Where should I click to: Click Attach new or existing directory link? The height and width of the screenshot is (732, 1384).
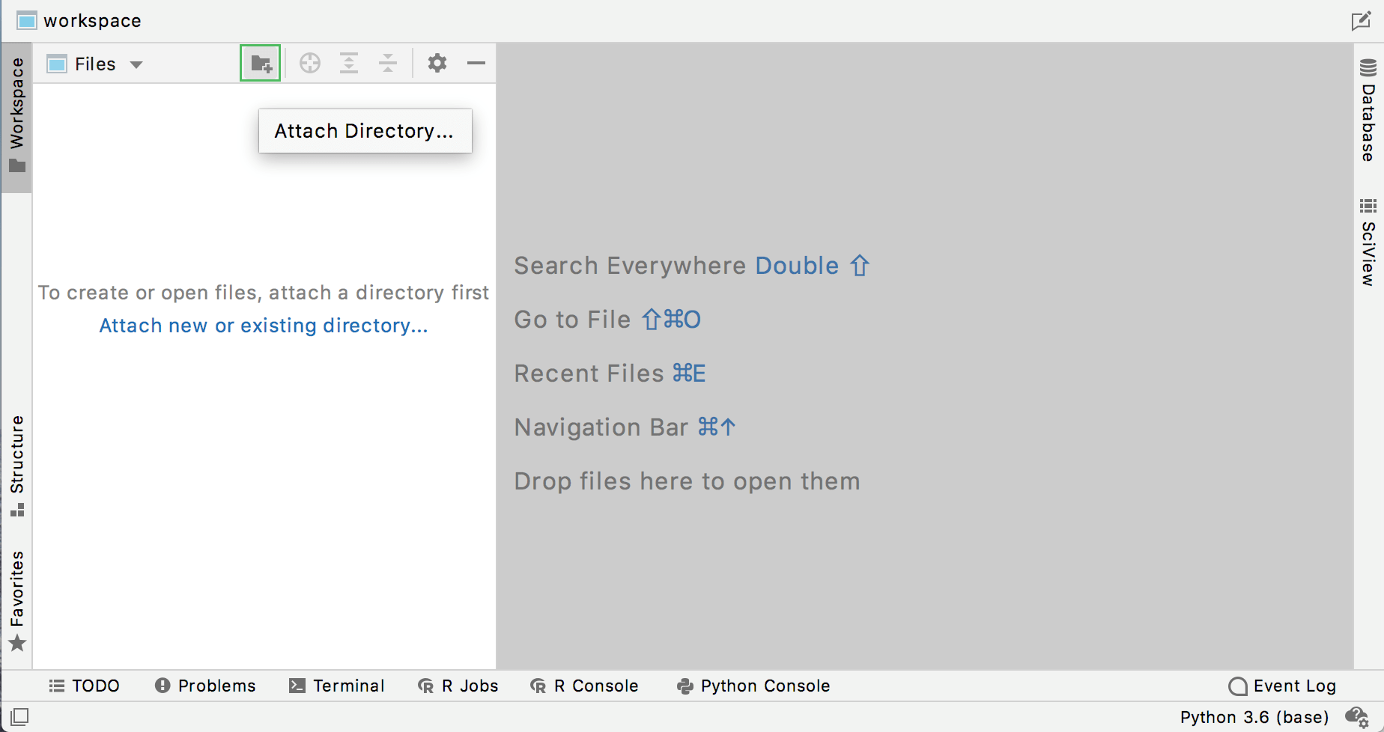coord(264,325)
